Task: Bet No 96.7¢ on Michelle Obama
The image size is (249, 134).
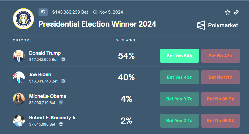Action: point(221,99)
